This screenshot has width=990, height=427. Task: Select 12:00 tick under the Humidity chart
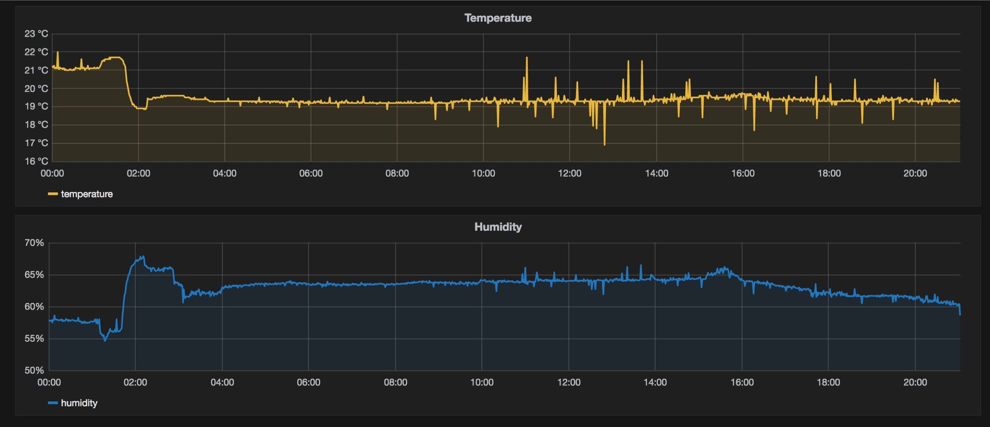pos(569,383)
